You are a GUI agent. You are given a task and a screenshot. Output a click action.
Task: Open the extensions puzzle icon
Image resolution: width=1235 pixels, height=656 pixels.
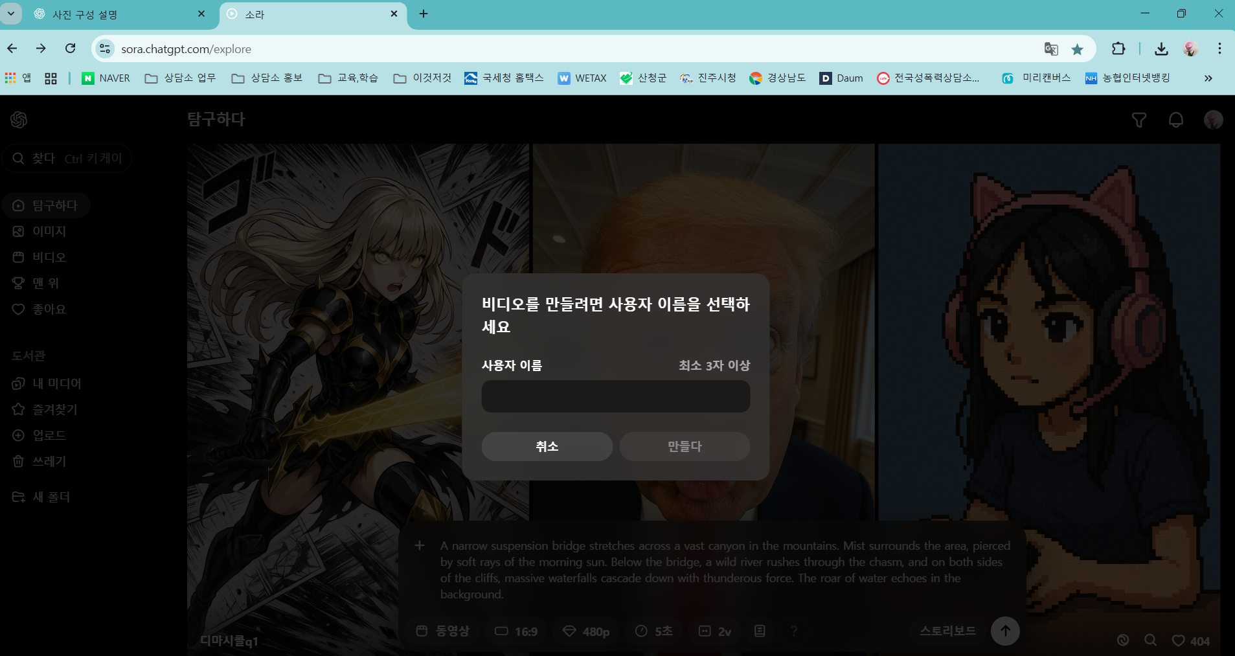tap(1118, 49)
